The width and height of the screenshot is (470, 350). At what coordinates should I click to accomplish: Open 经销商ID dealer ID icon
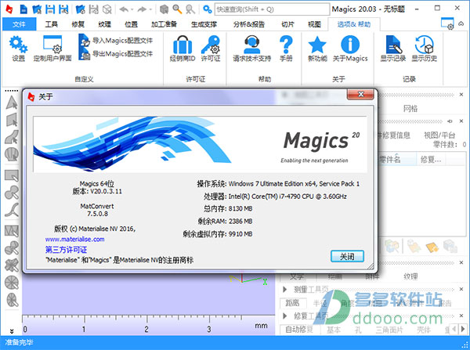pos(183,49)
